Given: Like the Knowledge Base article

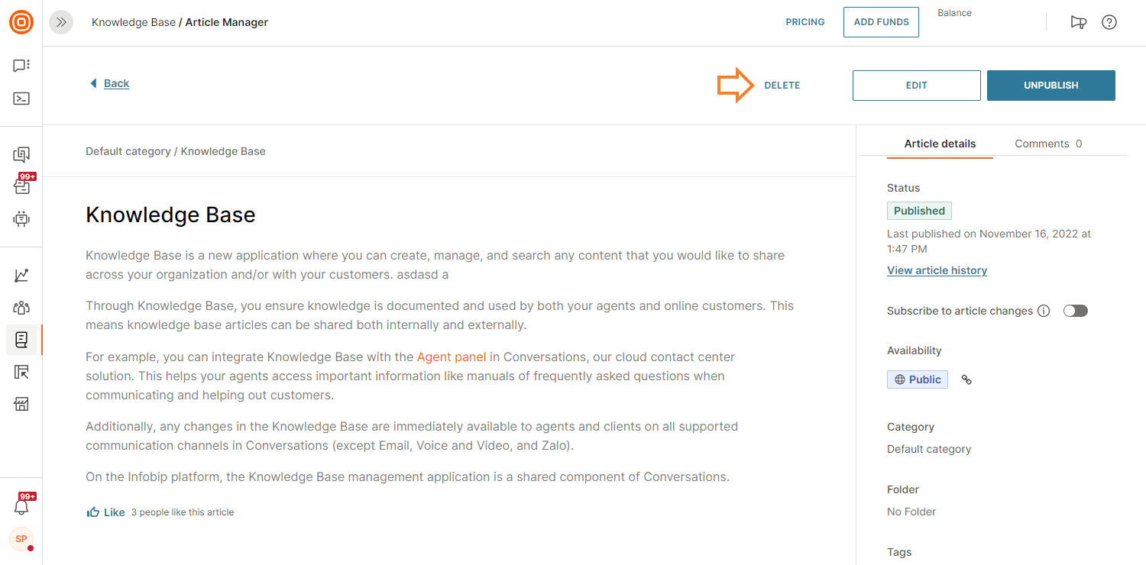Looking at the screenshot, I should (106, 512).
